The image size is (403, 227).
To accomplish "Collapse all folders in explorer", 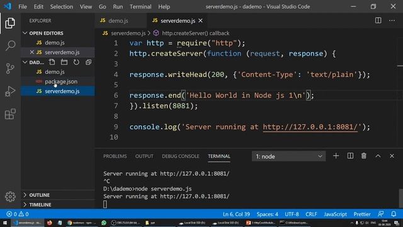I will point(88,62).
